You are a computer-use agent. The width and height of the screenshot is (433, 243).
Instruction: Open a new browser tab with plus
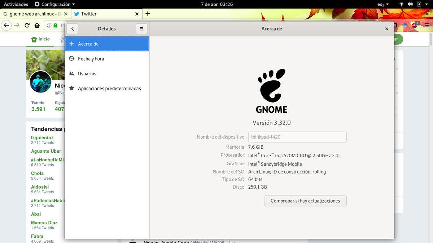[x=148, y=14]
